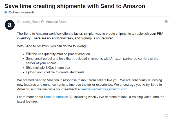The height and width of the screenshot is (119, 173).
Task: Click the "We created Send to Amazon" paragraph
Action: tap(90, 84)
